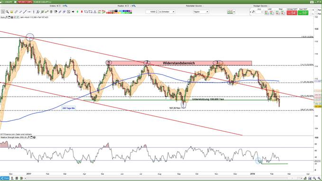The height and width of the screenshot is (181, 322).
Task: Select the triangle drawing tool
Action: coord(95,12)
